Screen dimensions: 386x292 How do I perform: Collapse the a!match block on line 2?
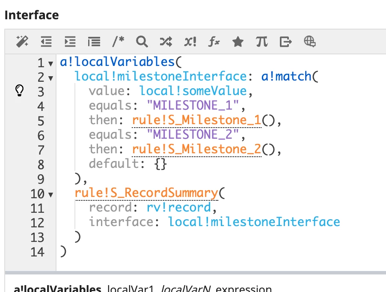coord(51,78)
